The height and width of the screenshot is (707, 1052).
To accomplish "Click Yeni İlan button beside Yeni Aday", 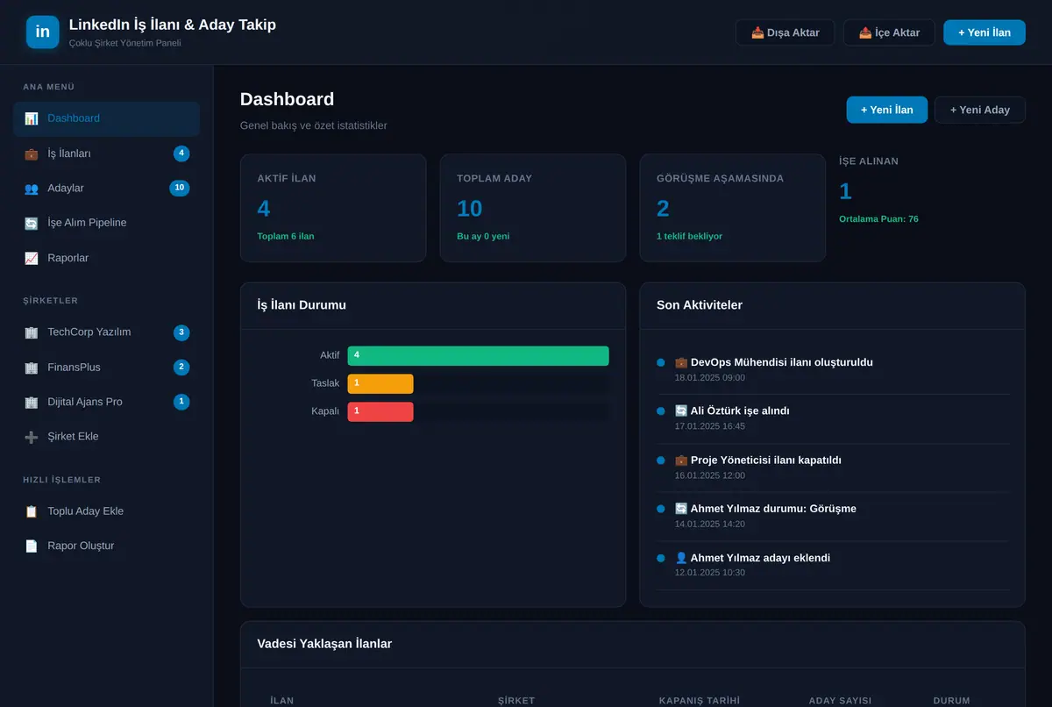I will 887,110.
